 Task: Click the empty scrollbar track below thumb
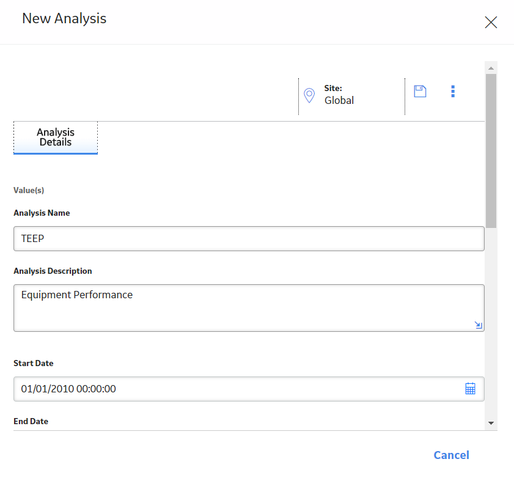491,321
